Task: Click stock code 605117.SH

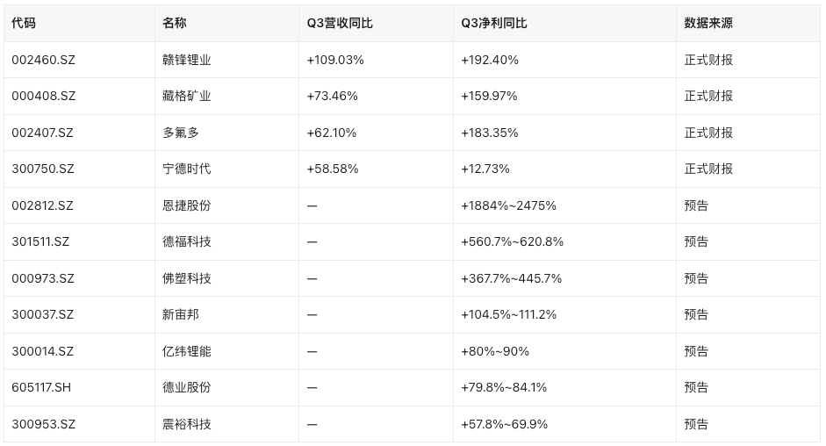Action: (x=41, y=387)
